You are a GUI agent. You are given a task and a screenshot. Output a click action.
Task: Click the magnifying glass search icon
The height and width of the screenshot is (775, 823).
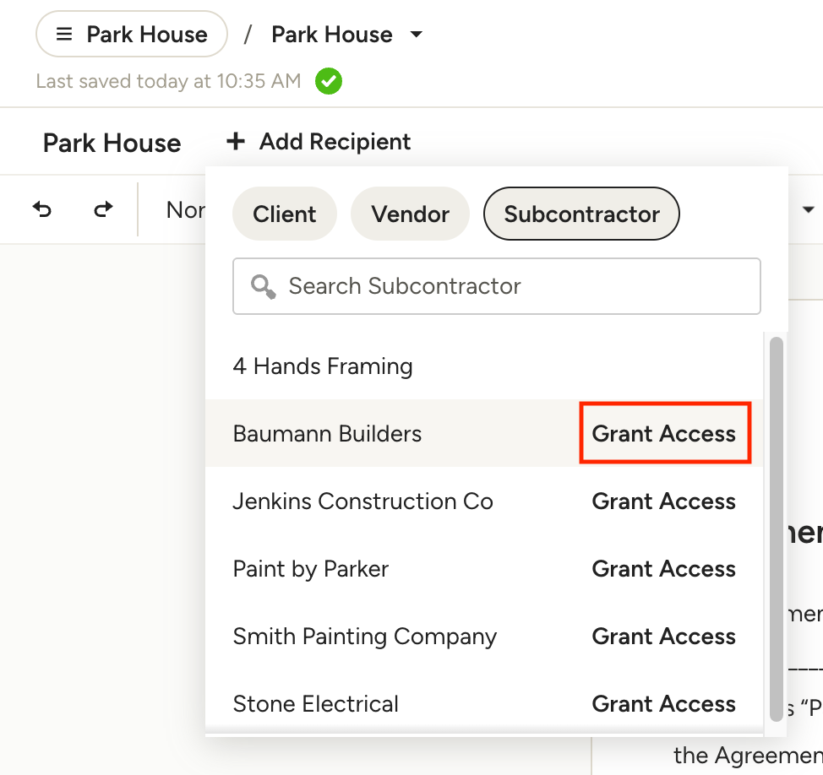[x=264, y=286]
